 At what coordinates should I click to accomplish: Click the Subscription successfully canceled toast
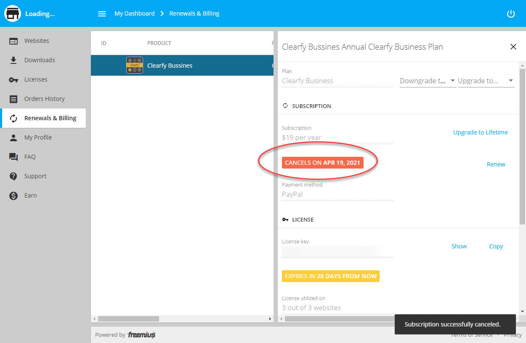pyautogui.click(x=455, y=325)
